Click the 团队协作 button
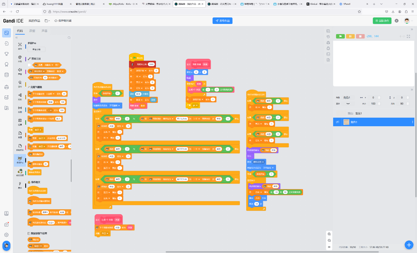 click(382, 21)
